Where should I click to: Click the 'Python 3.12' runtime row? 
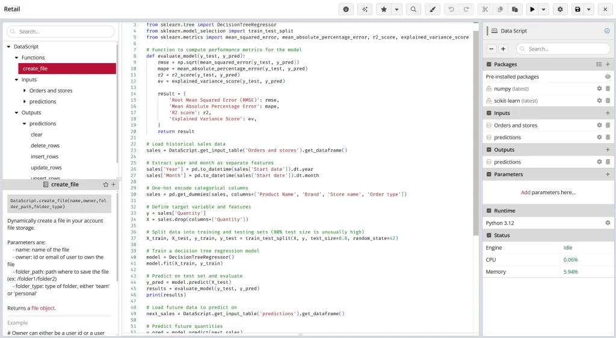point(547,223)
